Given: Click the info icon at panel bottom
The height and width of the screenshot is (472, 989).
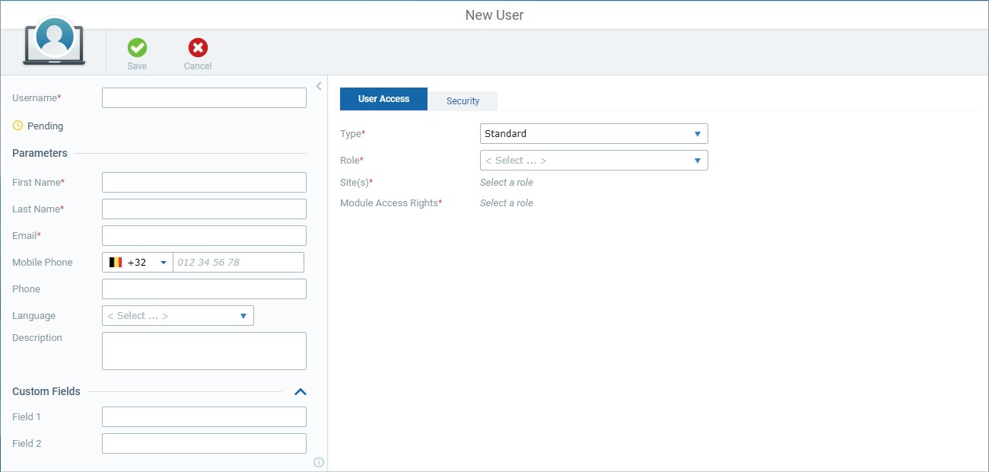Looking at the screenshot, I should (319, 462).
